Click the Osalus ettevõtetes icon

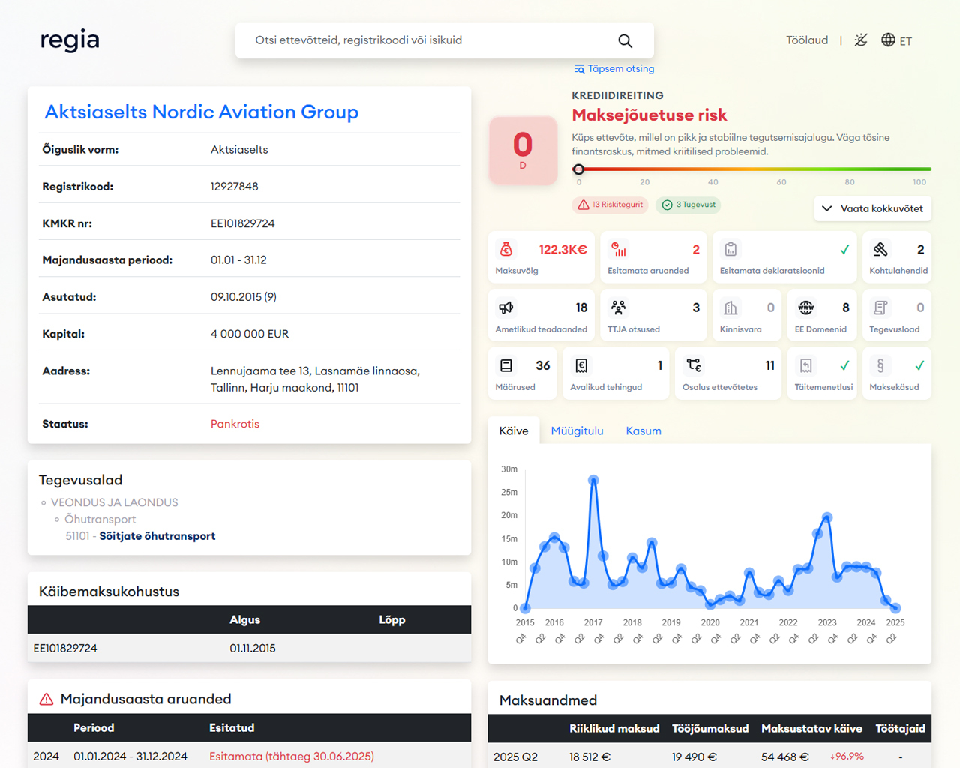pos(694,365)
